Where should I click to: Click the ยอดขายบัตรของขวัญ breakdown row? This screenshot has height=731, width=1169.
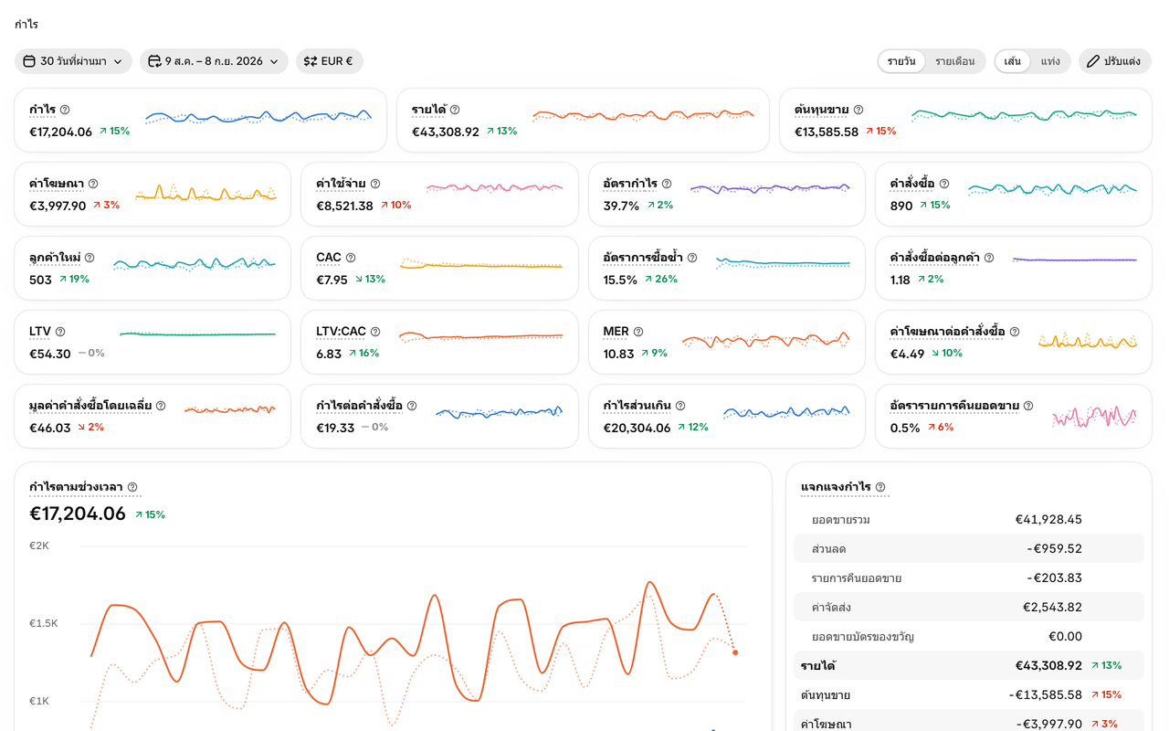(x=968, y=636)
